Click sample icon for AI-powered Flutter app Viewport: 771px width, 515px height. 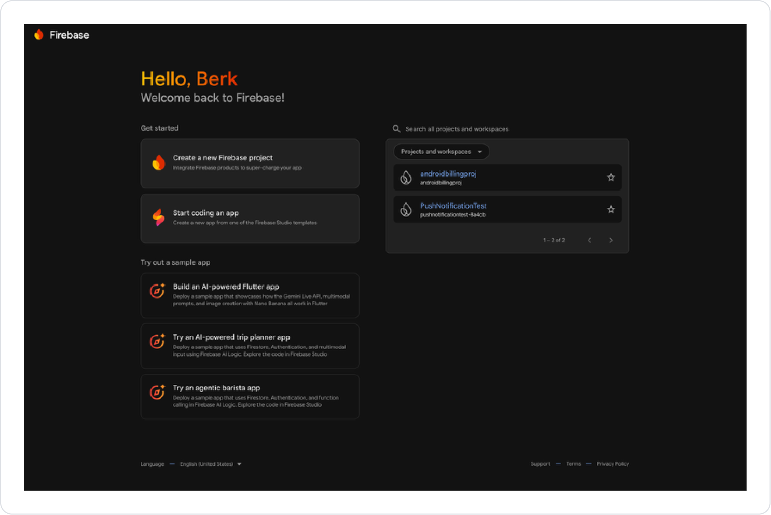click(x=157, y=291)
